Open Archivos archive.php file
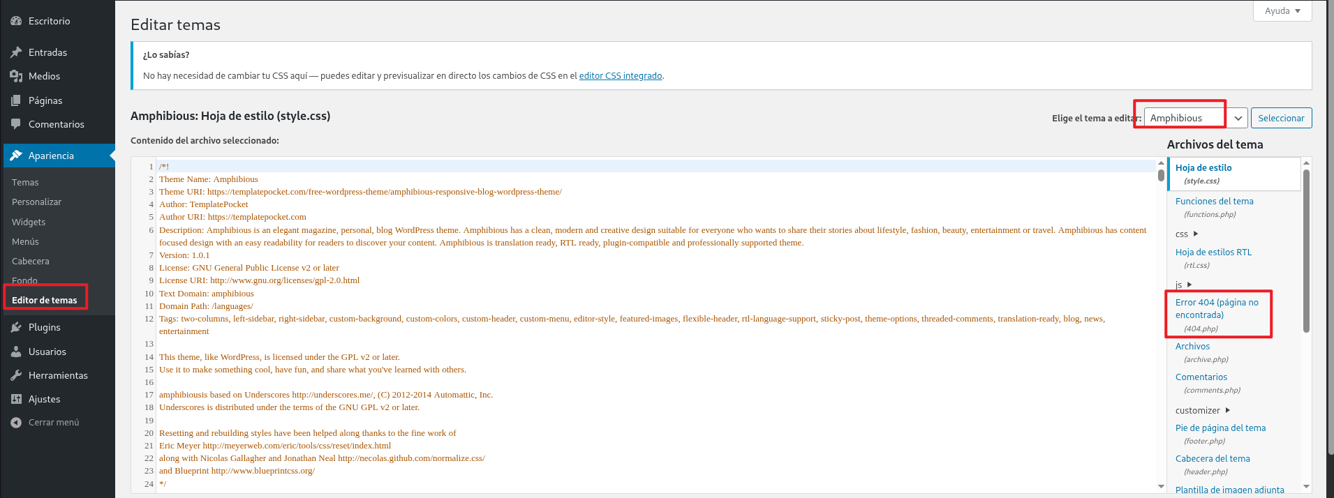This screenshot has width=1334, height=498. (x=1201, y=352)
